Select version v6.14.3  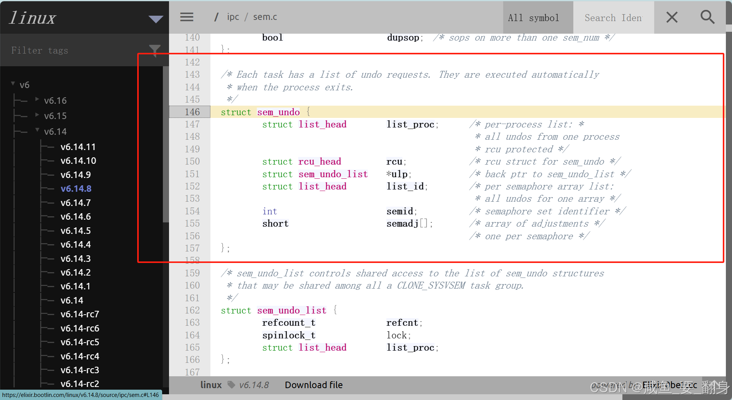click(76, 259)
